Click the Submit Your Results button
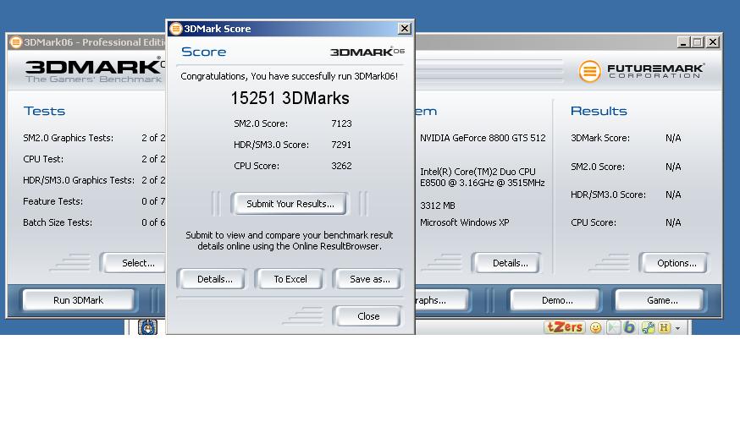 click(x=290, y=204)
